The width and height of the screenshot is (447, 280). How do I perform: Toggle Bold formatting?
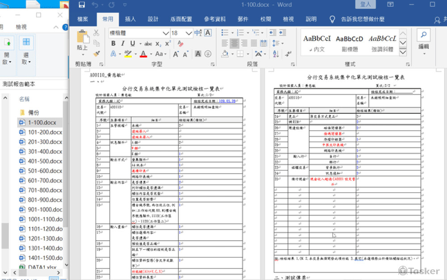(113, 44)
